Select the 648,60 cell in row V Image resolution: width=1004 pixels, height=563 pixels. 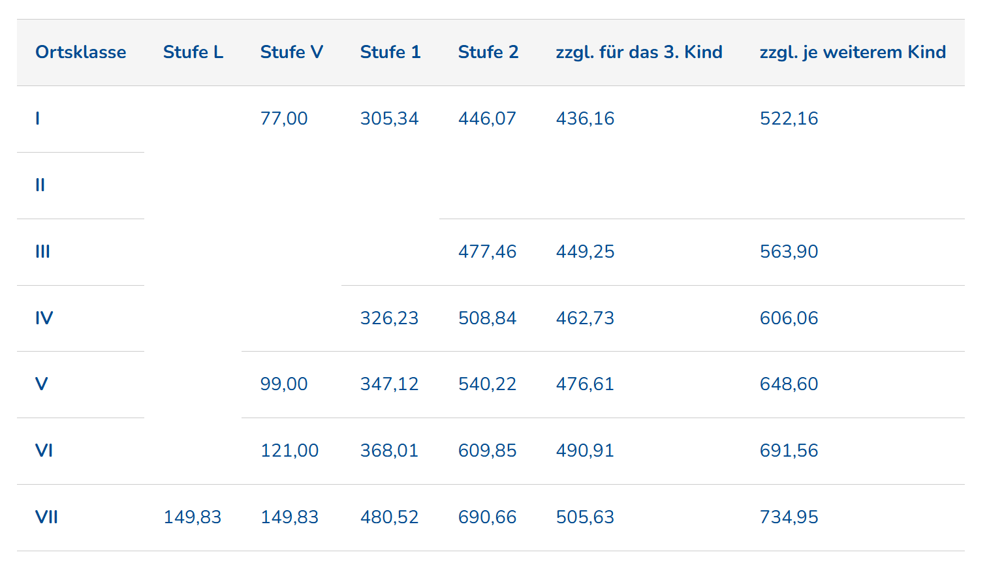[x=789, y=384]
